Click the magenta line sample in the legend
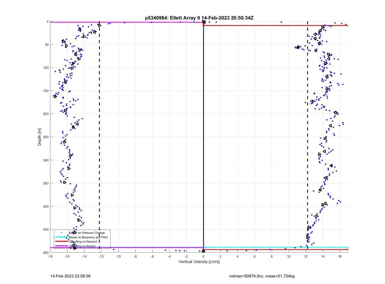The width and height of the screenshot is (385, 284). coord(61,246)
